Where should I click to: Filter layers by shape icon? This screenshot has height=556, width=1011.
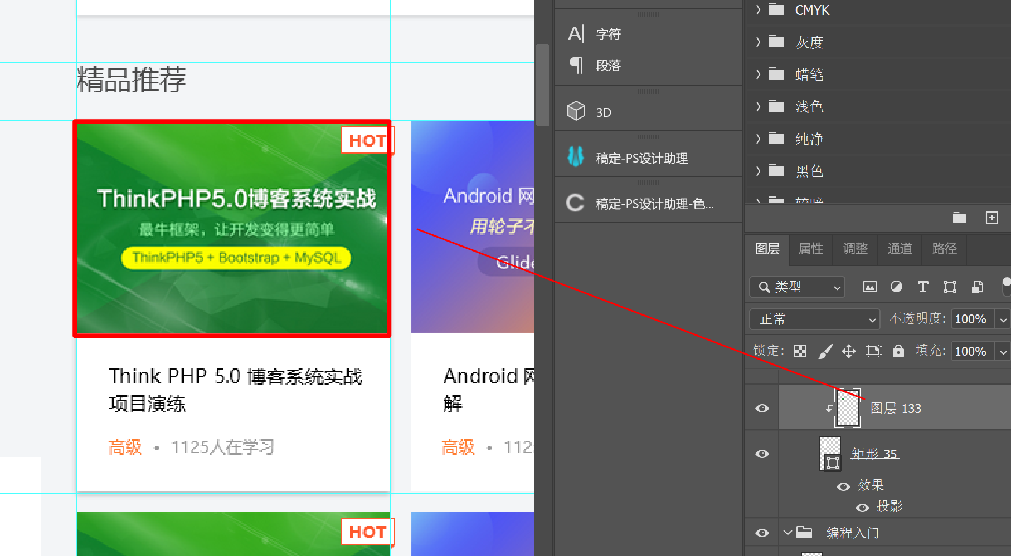click(950, 287)
